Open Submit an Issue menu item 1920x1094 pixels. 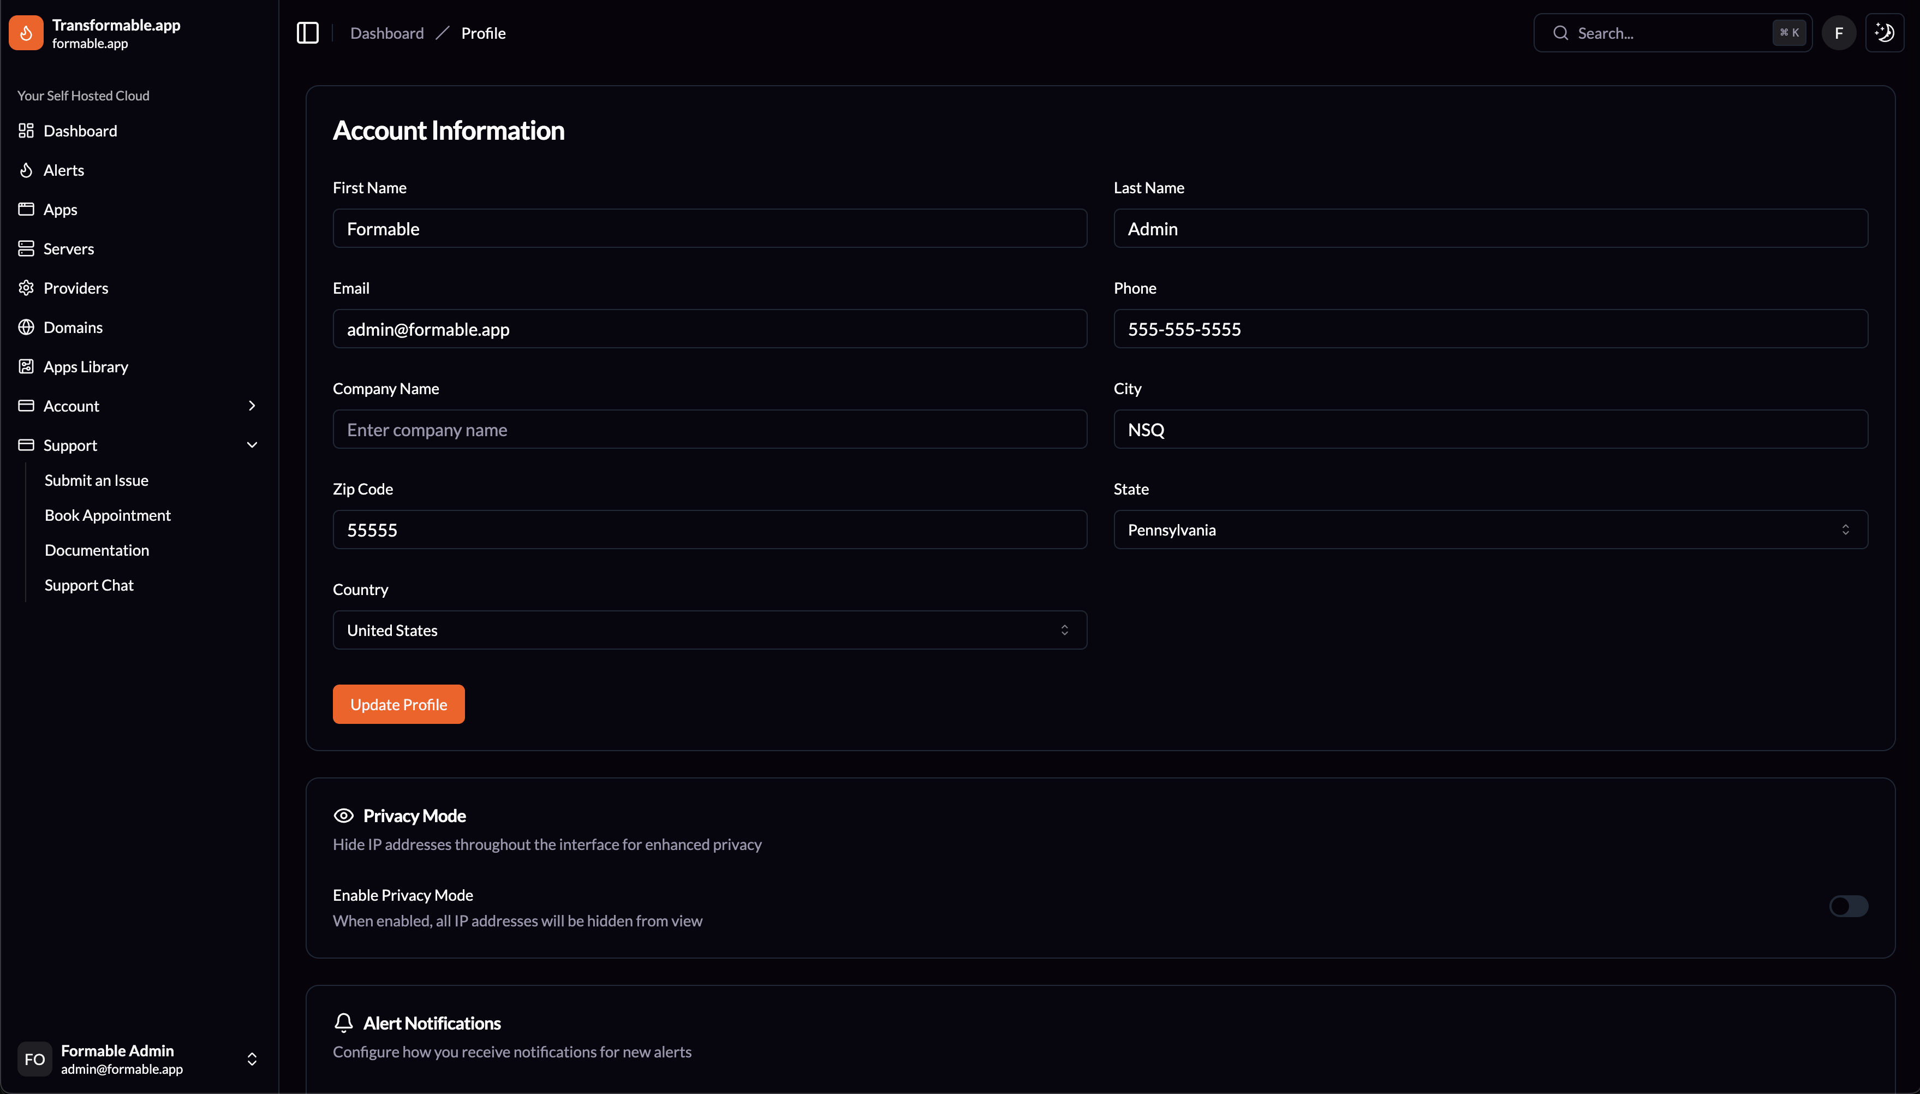(96, 481)
